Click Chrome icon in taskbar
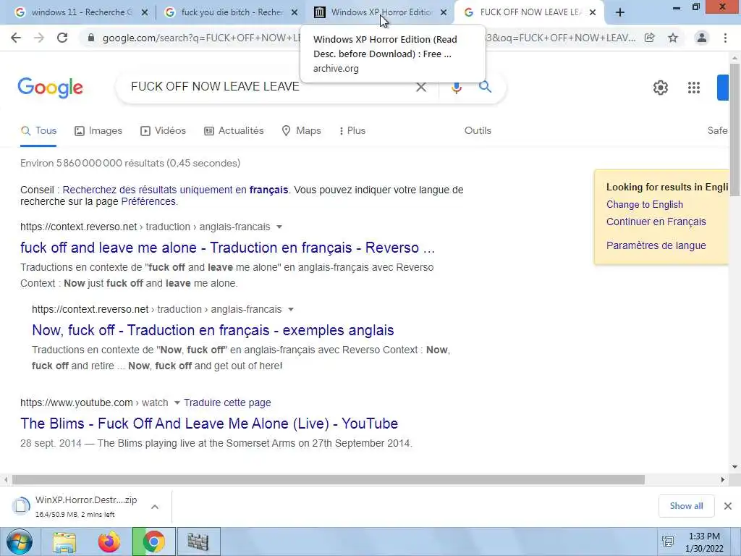This screenshot has height=556, width=741. pyautogui.click(x=153, y=542)
